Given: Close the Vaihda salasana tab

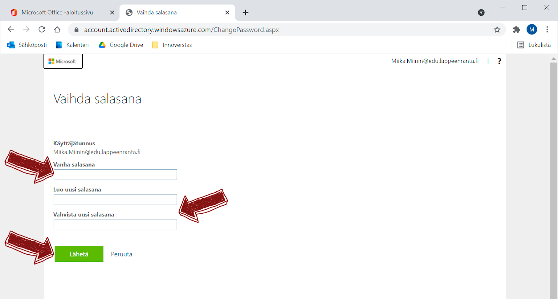Looking at the screenshot, I should 227,13.
